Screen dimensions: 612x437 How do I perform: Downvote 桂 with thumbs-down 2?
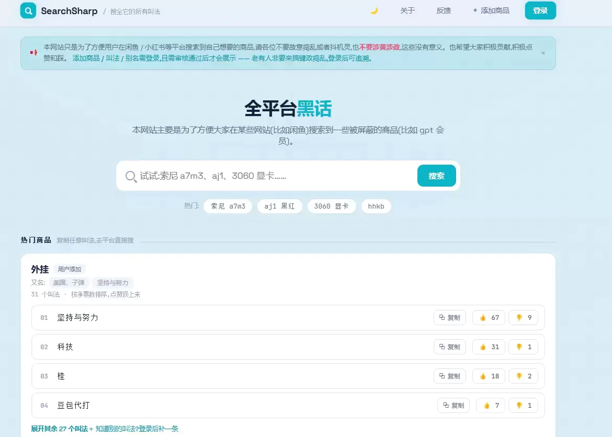[523, 376]
